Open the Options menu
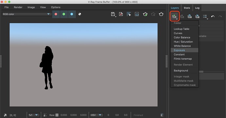 point(56,7)
